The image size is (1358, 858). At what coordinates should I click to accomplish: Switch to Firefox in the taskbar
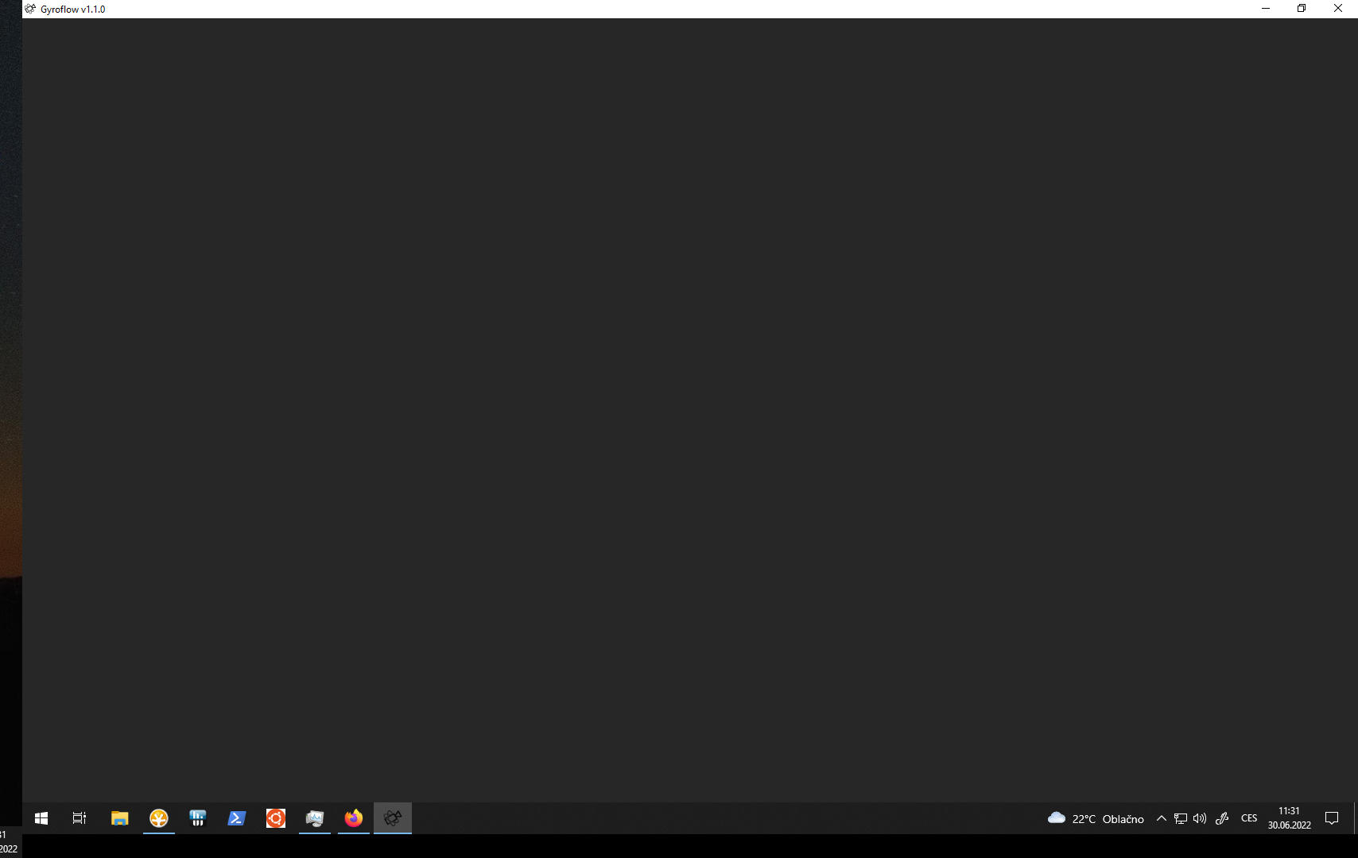tap(354, 818)
